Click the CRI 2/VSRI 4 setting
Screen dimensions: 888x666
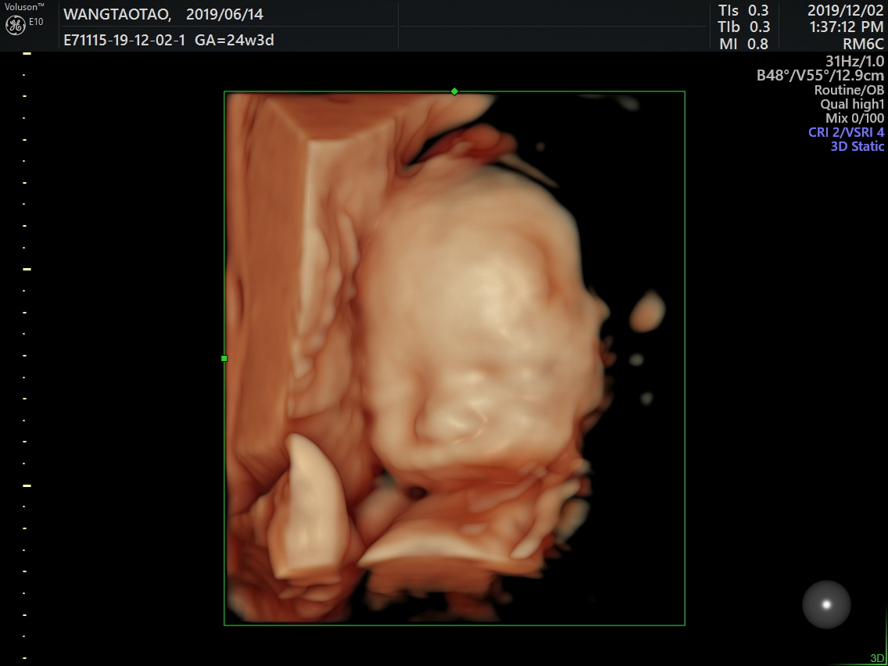click(x=846, y=133)
